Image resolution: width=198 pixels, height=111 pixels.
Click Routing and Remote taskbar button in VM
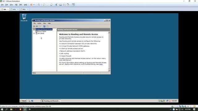point(51,101)
